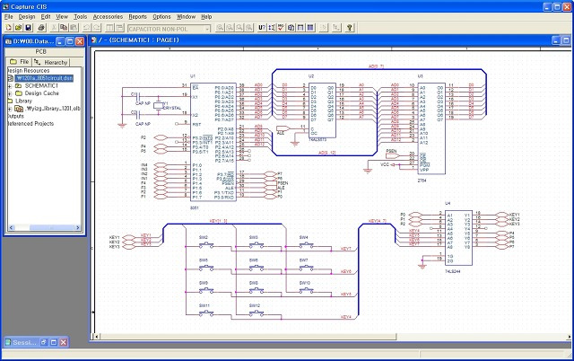Select SCHEMATIC1 in the project tree

41,86
